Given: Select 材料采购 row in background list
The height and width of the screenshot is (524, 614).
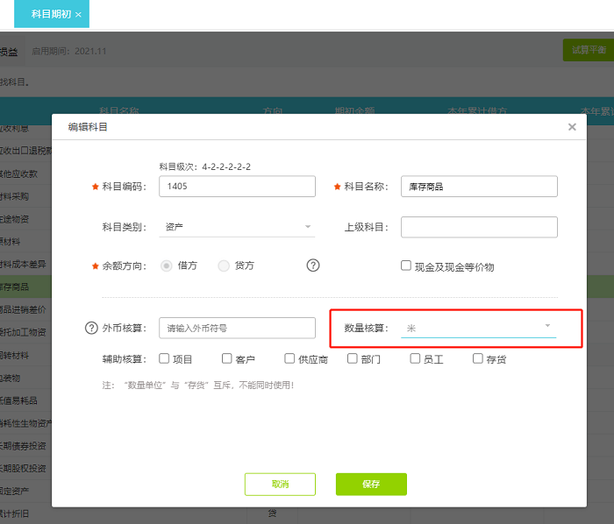Looking at the screenshot, I should (25, 196).
